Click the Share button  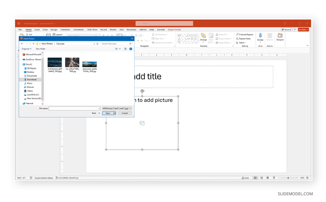tap(304, 30)
